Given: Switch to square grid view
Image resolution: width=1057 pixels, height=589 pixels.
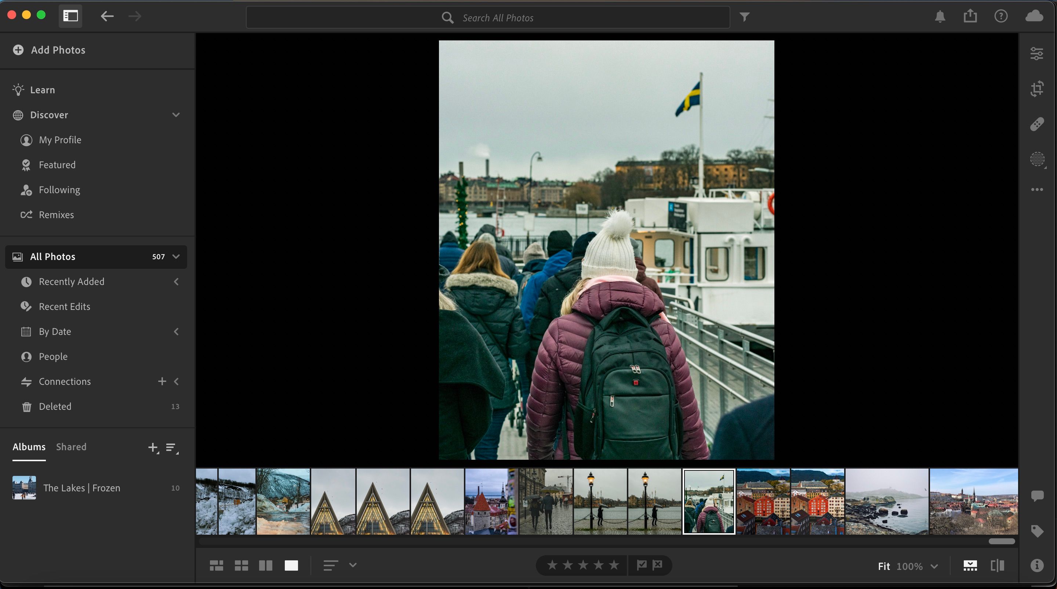Looking at the screenshot, I should pyautogui.click(x=241, y=565).
